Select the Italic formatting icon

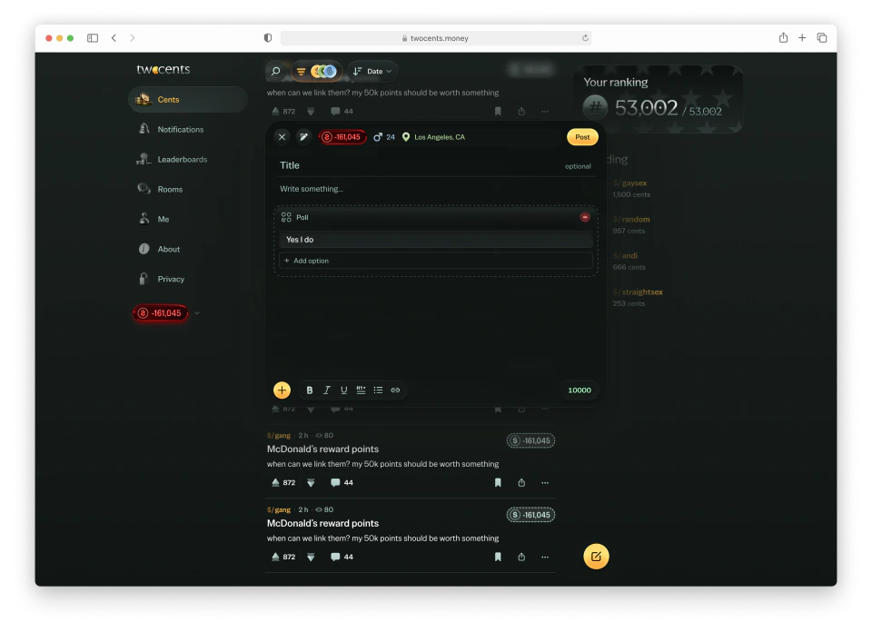click(327, 390)
